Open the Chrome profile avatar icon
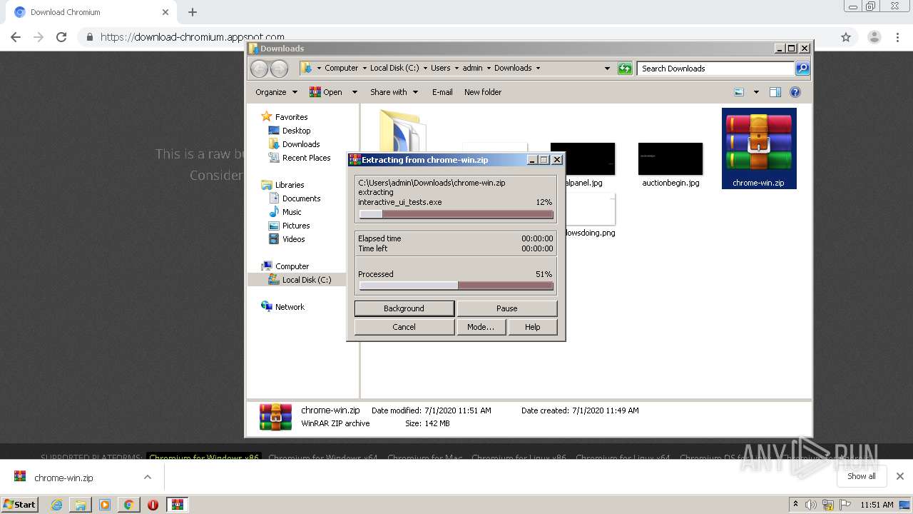Viewport: 913px width, 514px height. [x=874, y=37]
